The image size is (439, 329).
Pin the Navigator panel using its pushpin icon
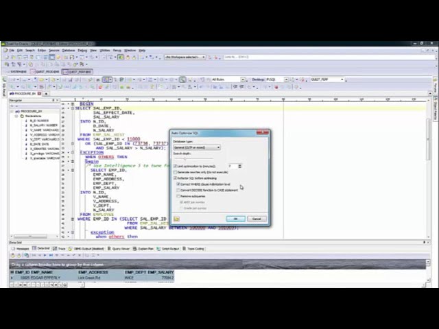(54, 100)
